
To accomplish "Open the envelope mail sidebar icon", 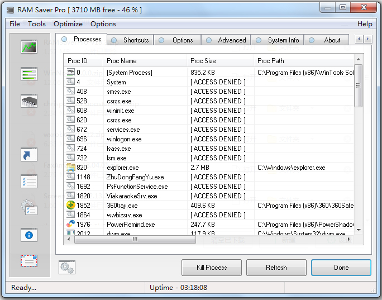I will pos(29,261).
